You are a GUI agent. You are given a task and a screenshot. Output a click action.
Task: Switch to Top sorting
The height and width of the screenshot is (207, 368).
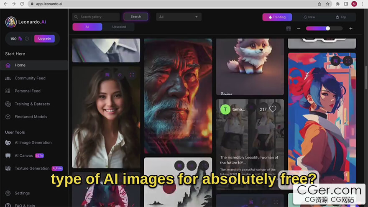(x=341, y=17)
